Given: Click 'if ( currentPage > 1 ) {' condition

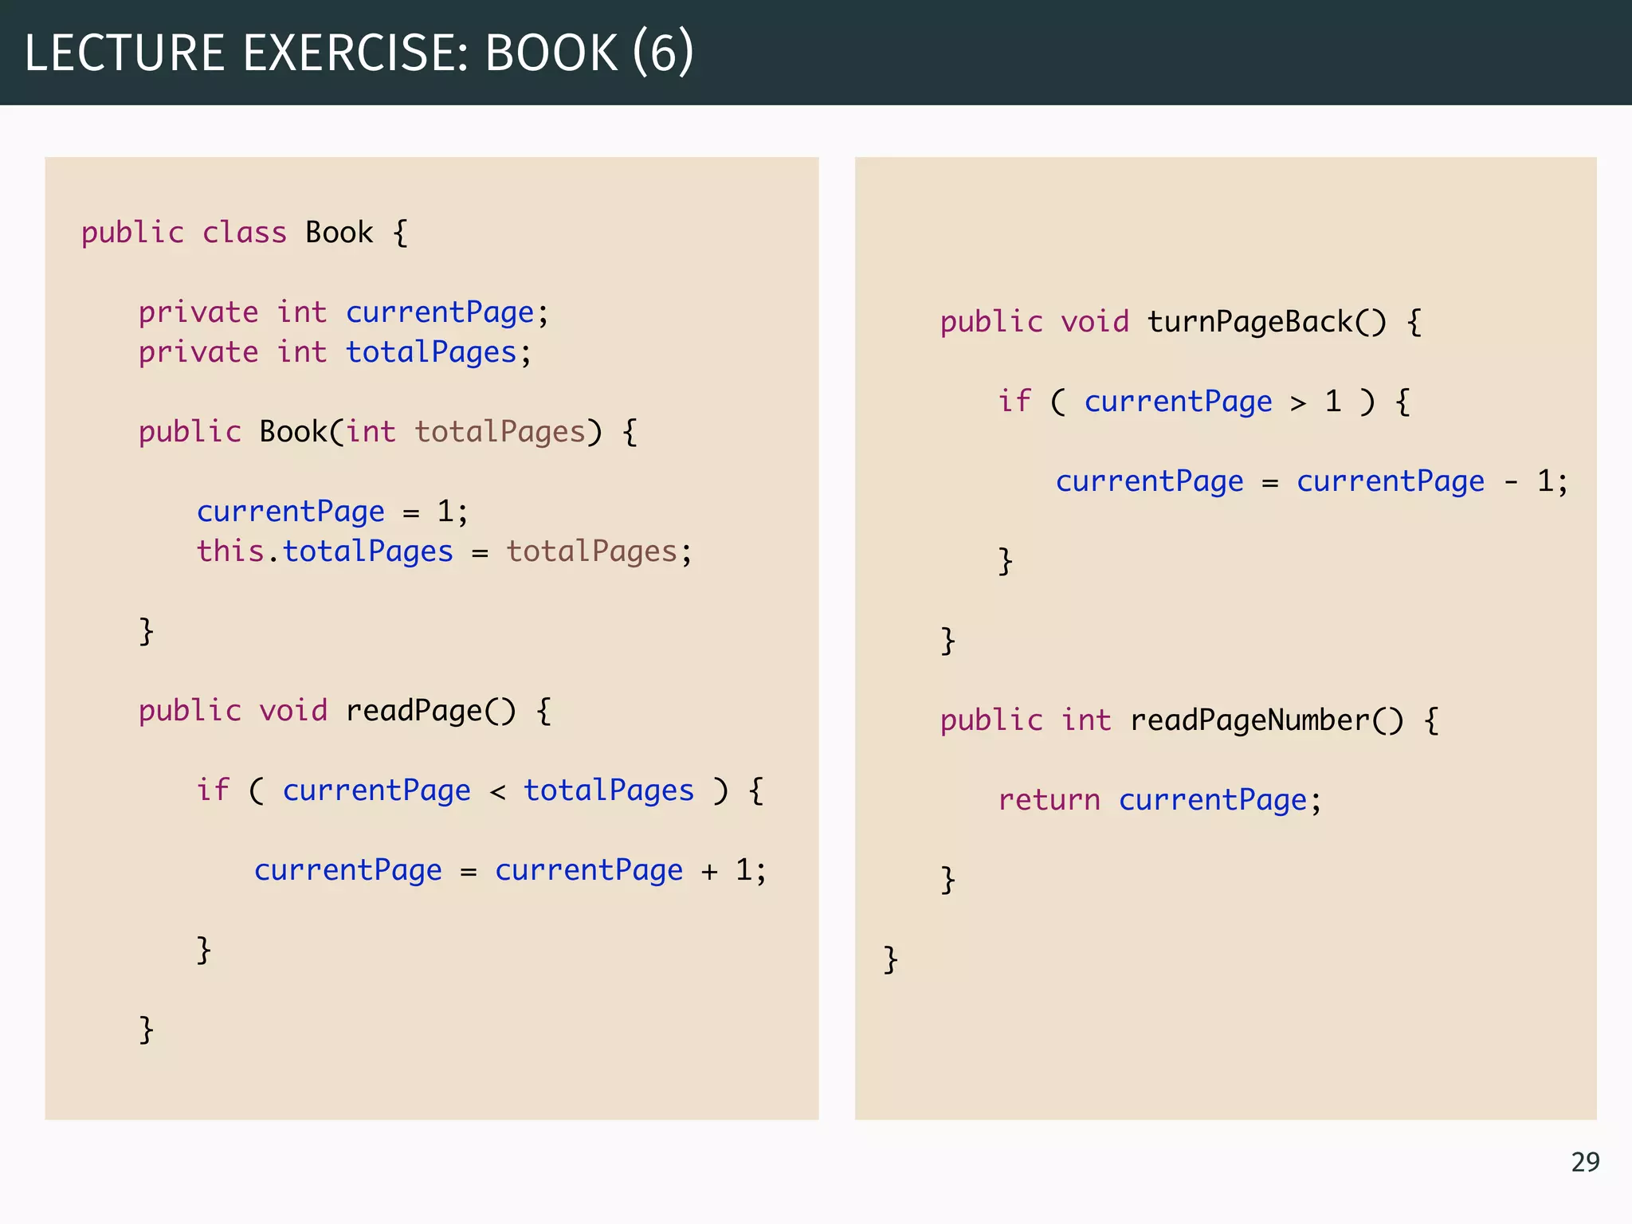Looking at the screenshot, I should (x=1204, y=402).
